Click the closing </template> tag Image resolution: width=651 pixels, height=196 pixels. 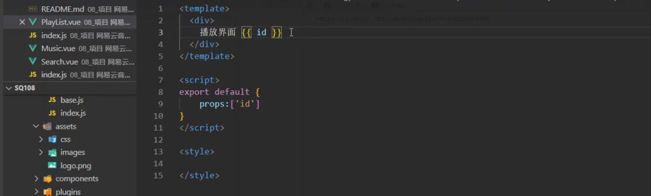point(207,56)
